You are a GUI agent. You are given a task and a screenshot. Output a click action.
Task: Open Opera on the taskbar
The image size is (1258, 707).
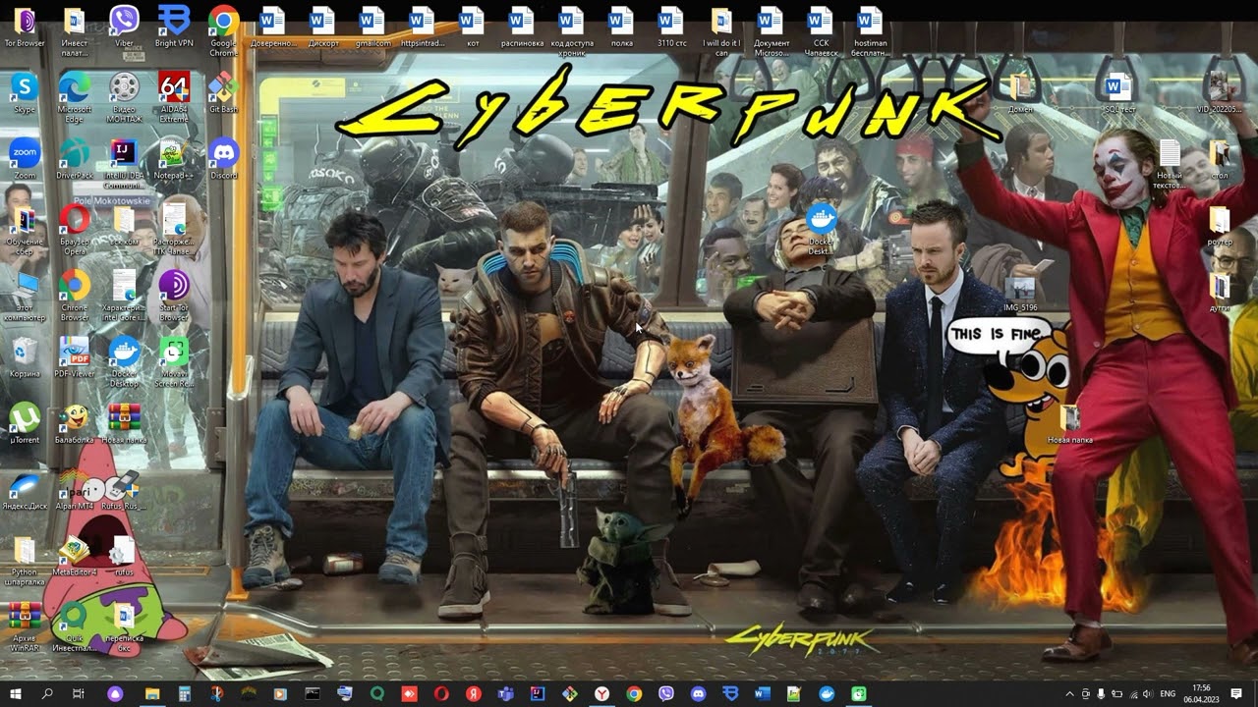point(441,694)
